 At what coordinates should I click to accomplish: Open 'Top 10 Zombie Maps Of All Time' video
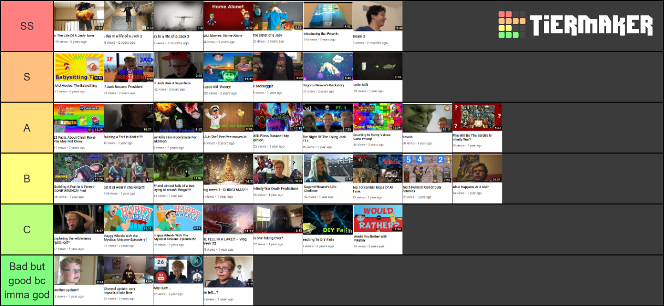click(x=377, y=178)
